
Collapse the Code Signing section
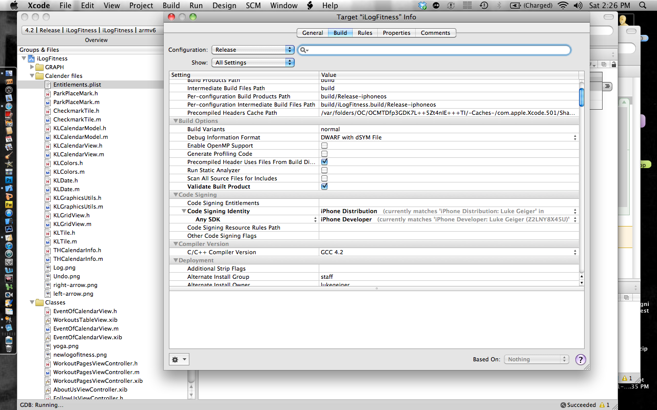coord(176,195)
